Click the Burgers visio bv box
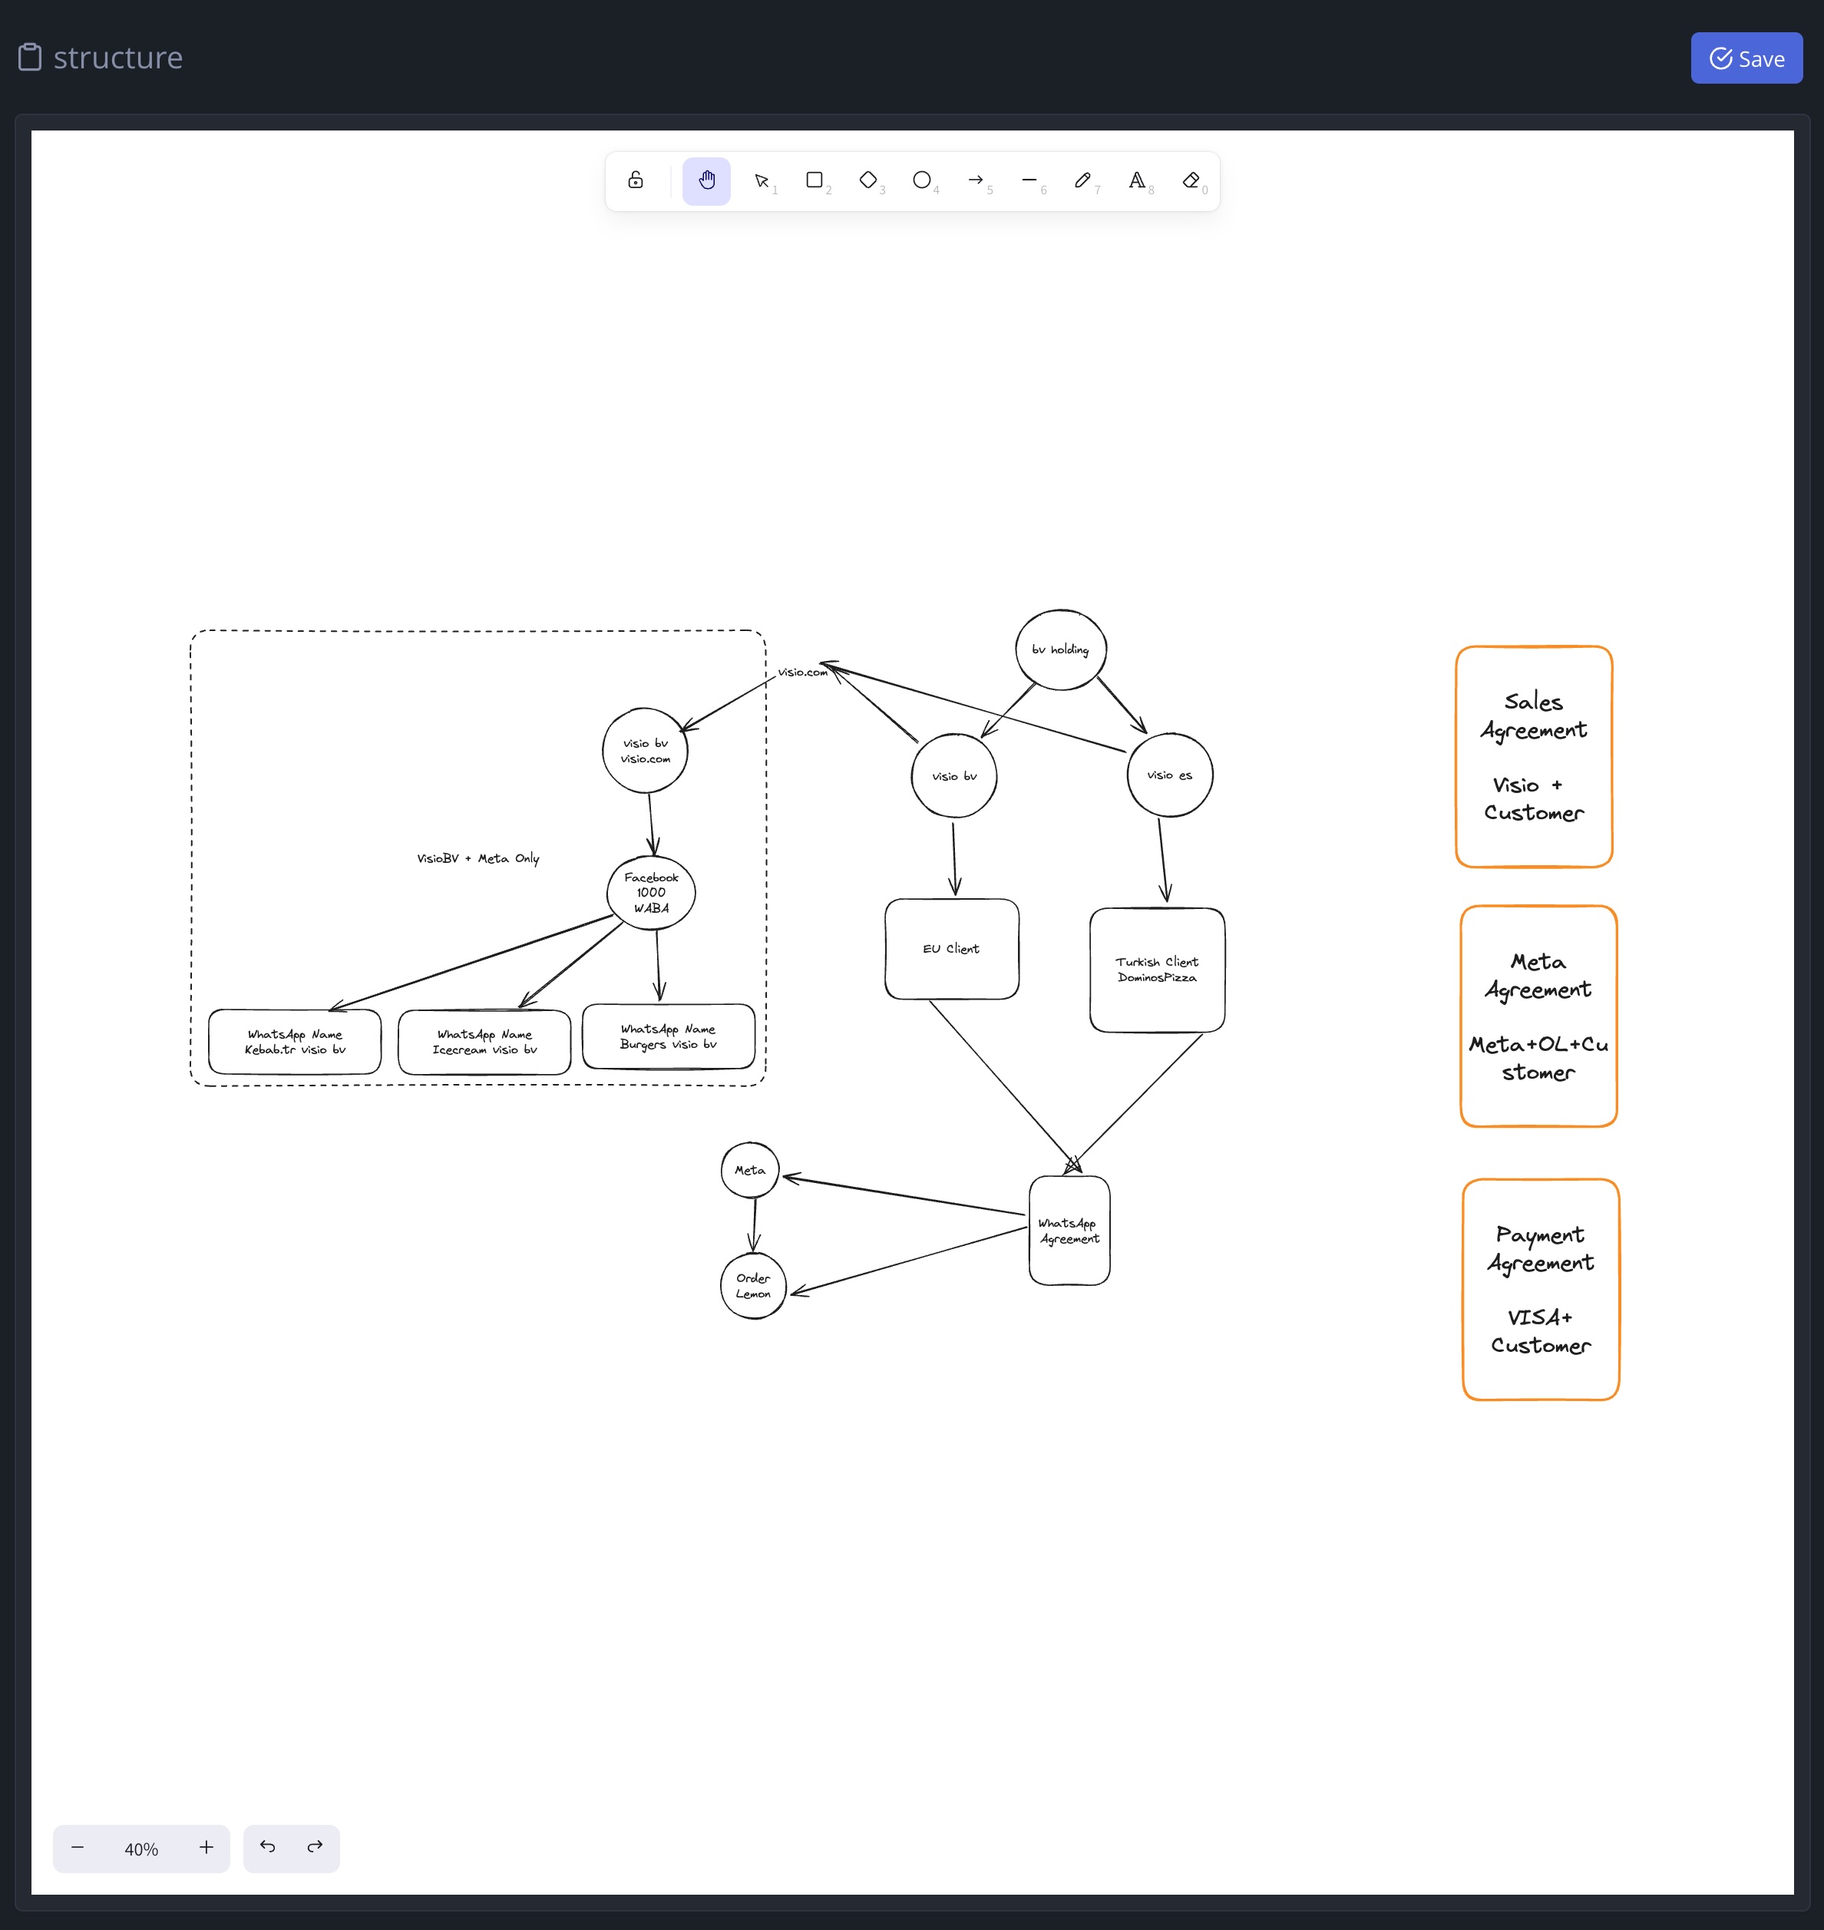The width and height of the screenshot is (1824, 1930). (669, 1036)
